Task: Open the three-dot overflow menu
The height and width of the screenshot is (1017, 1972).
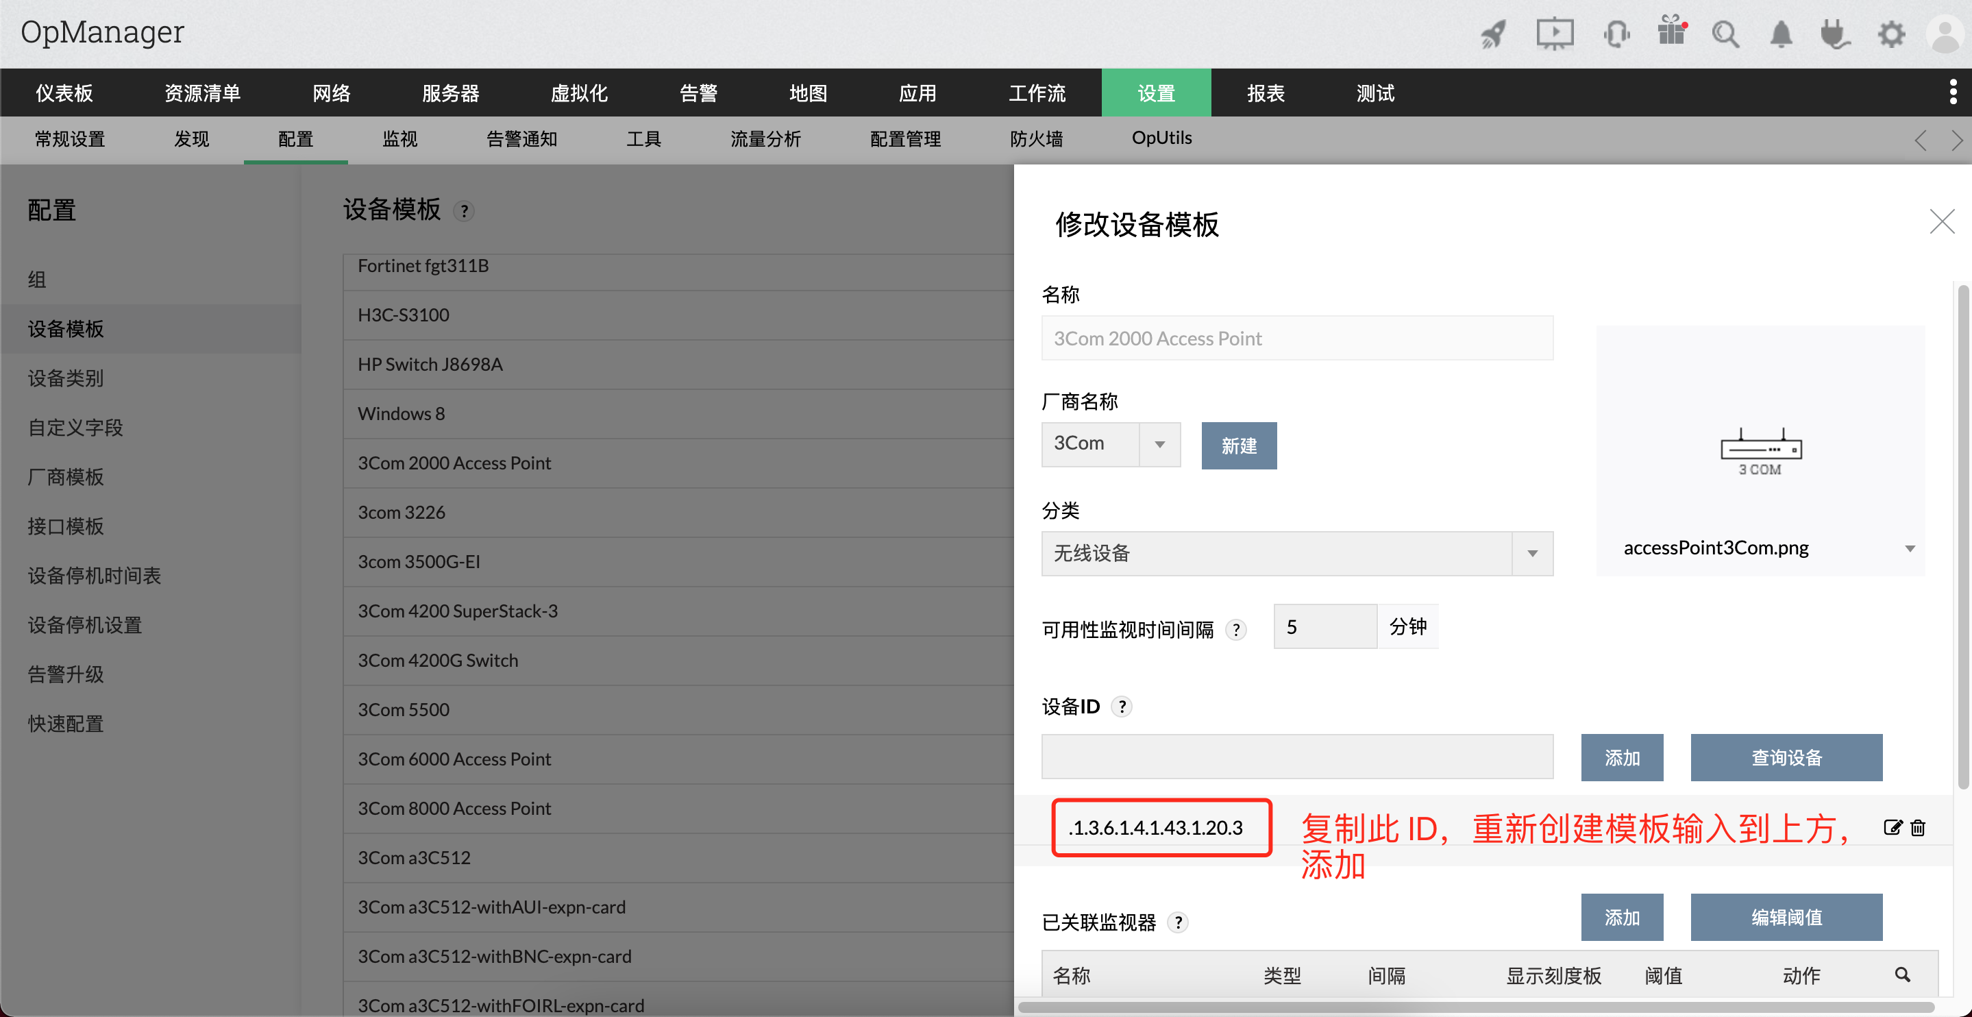Action: pyautogui.click(x=1953, y=92)
